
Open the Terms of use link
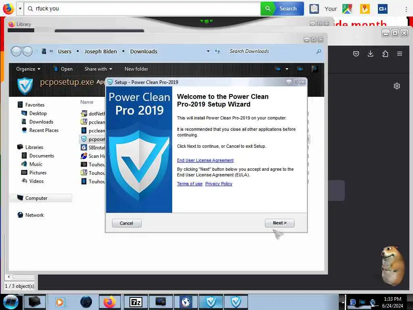pos(190,184)
